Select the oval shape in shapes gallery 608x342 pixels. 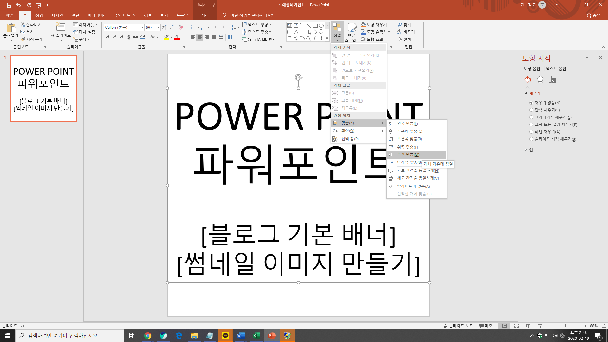click(x=321, y=26)
